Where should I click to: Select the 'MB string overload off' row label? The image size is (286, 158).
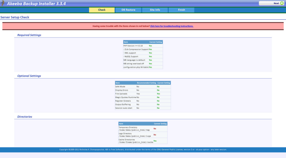tap(133, 64)
